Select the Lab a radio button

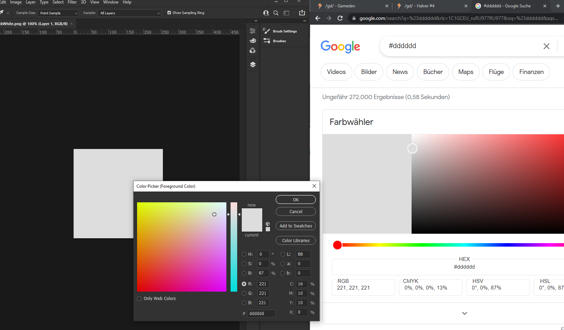[283, 264]
